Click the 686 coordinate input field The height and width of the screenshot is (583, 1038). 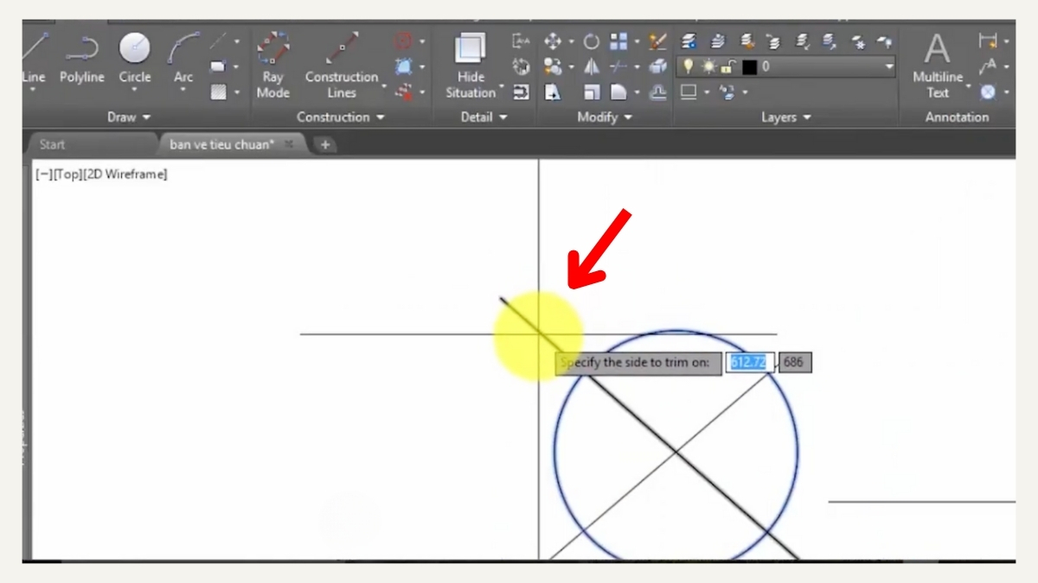point(795,363)
